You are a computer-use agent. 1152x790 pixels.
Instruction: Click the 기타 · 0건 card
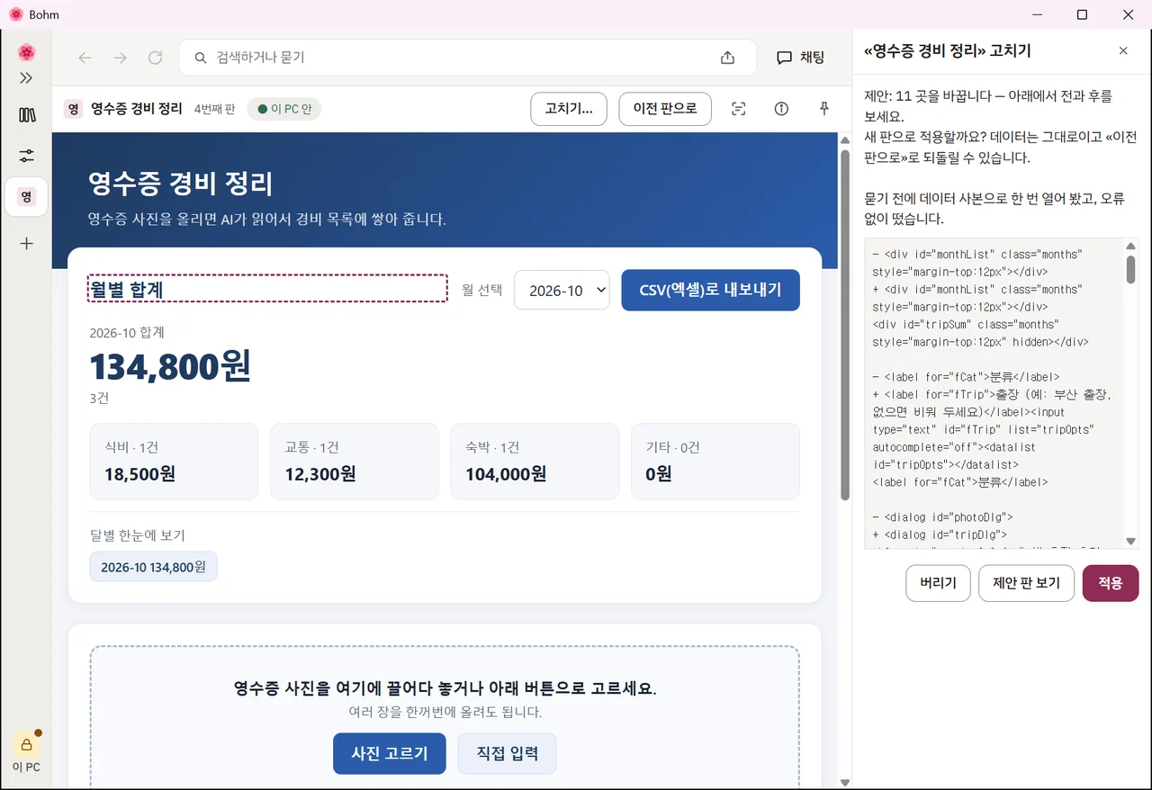click(x=715, y=462)
